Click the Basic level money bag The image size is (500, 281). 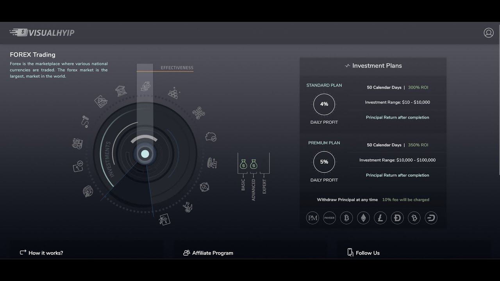[243, 164]
